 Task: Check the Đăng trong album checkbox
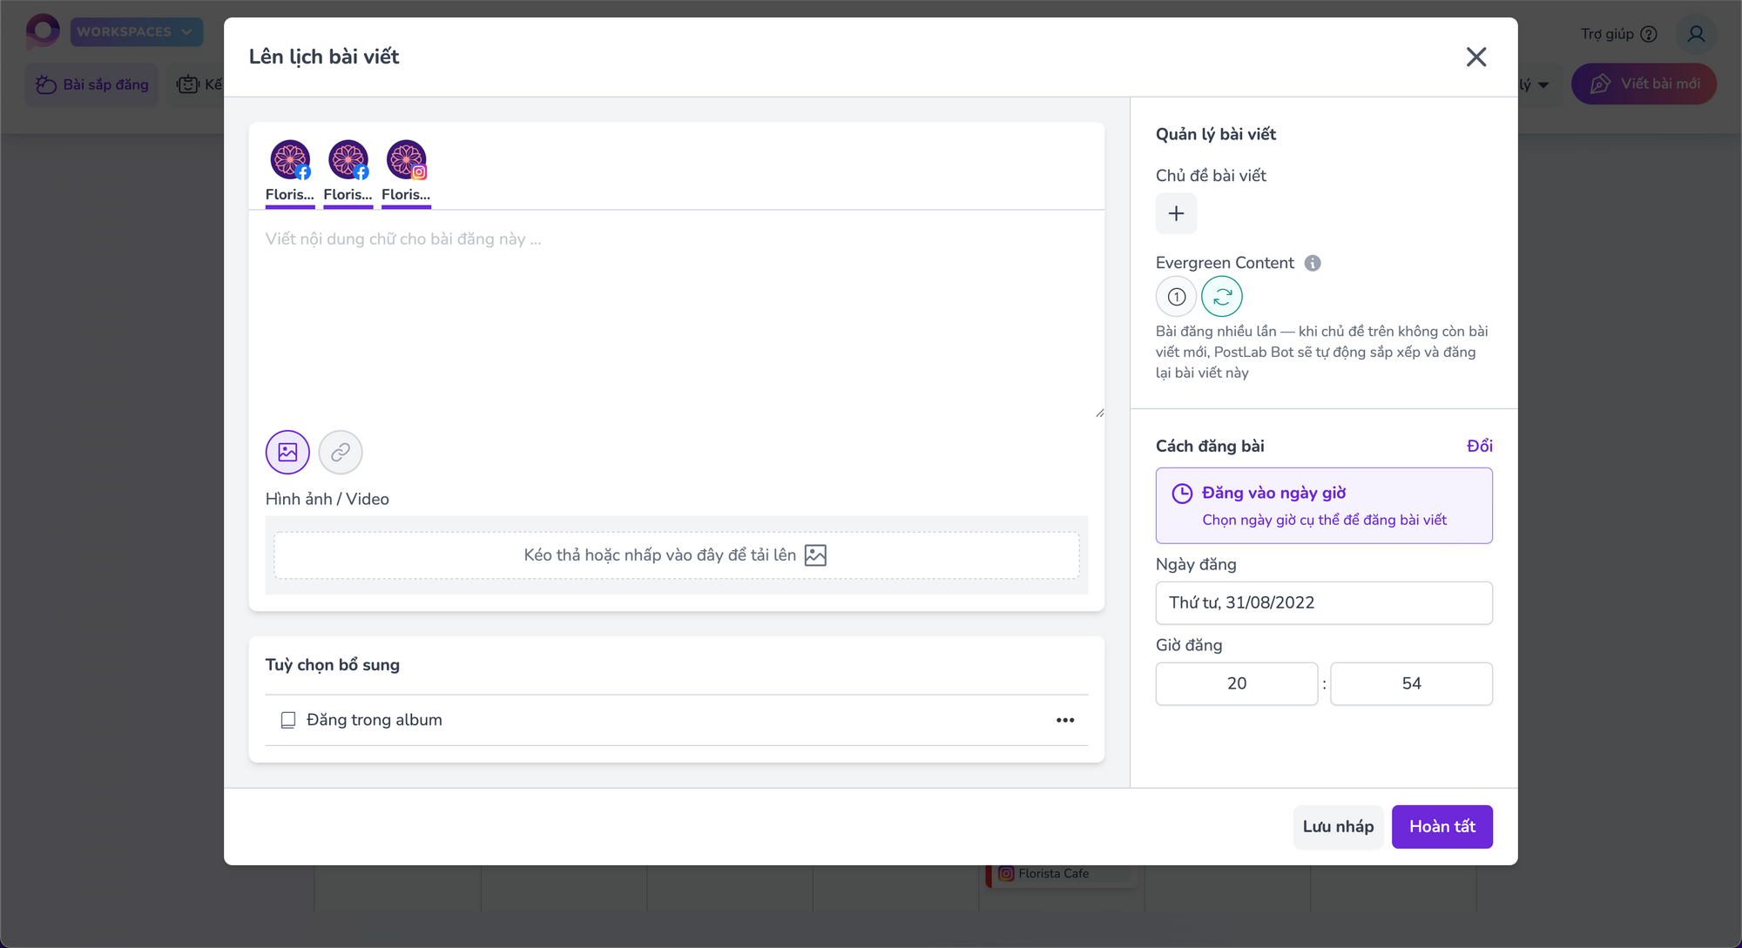[x=288, y=720]
